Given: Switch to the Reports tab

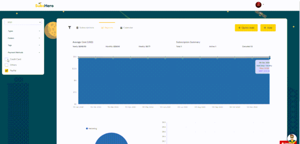Looking at the screenshot, I should pyautogui.click(x=107, y=27).
